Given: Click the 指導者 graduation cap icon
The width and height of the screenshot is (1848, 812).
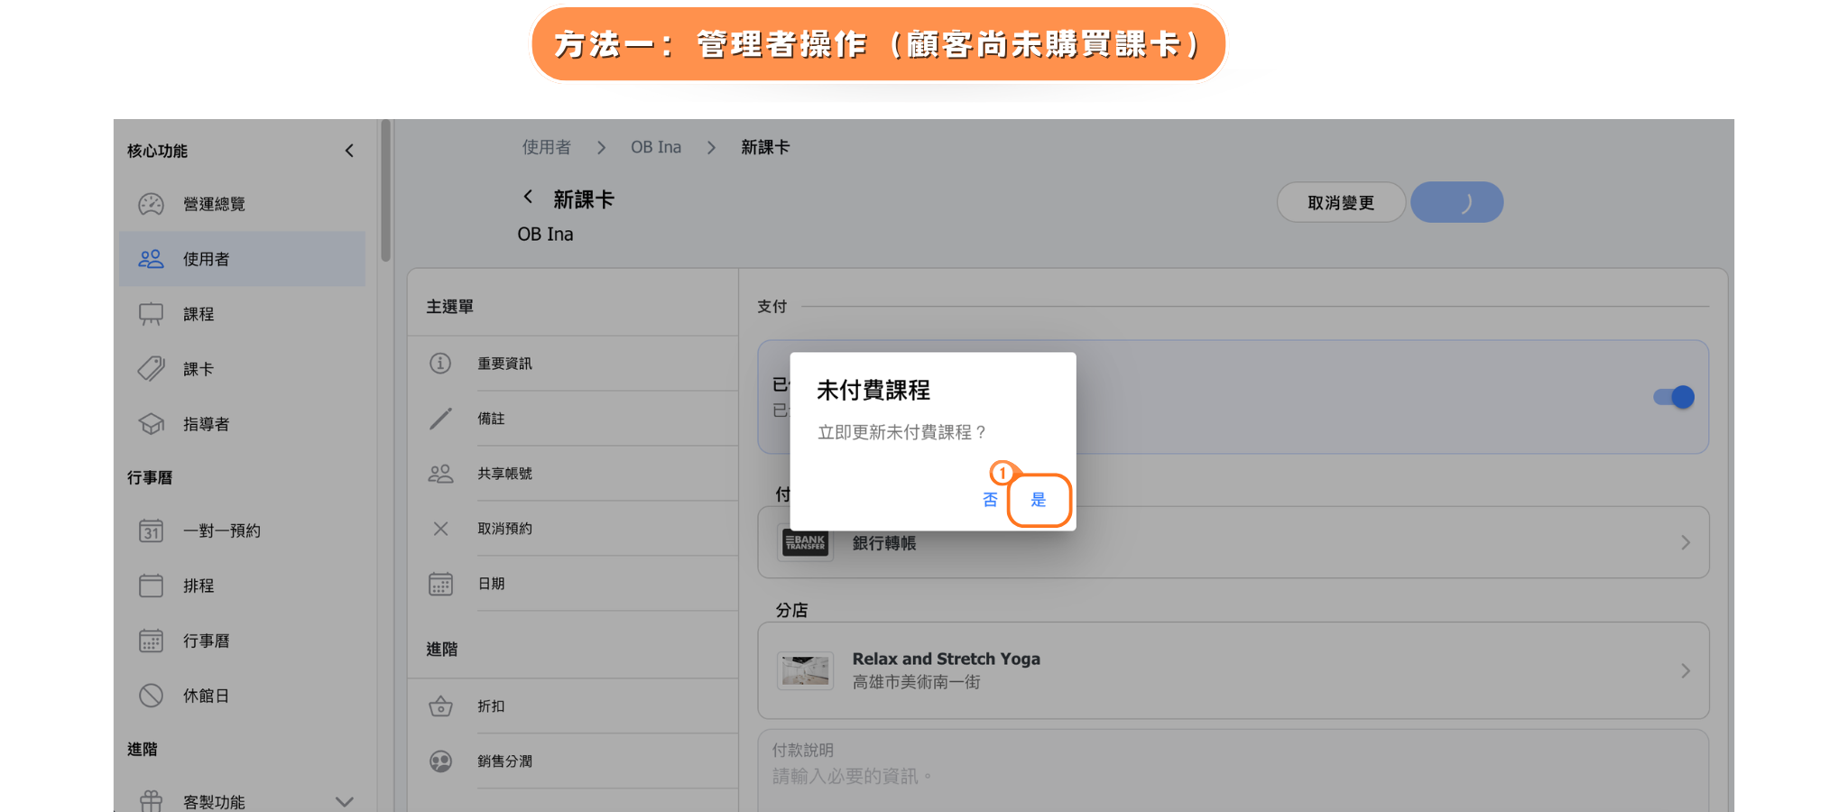Looking at the screenshot, I should click(151, 424).
